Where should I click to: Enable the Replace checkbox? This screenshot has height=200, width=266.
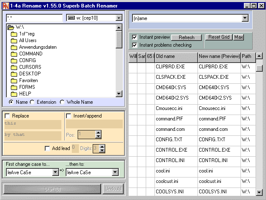(7, 116)
